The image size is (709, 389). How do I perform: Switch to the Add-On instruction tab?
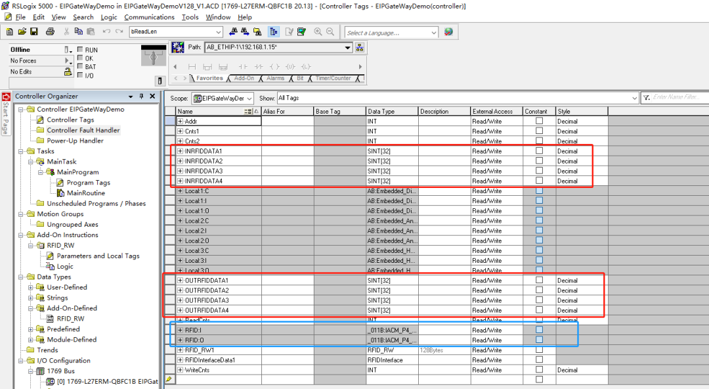click(x=244, y=78)
